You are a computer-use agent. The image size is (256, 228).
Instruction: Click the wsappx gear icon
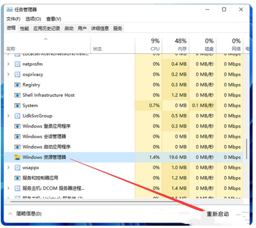pos(17,168)
